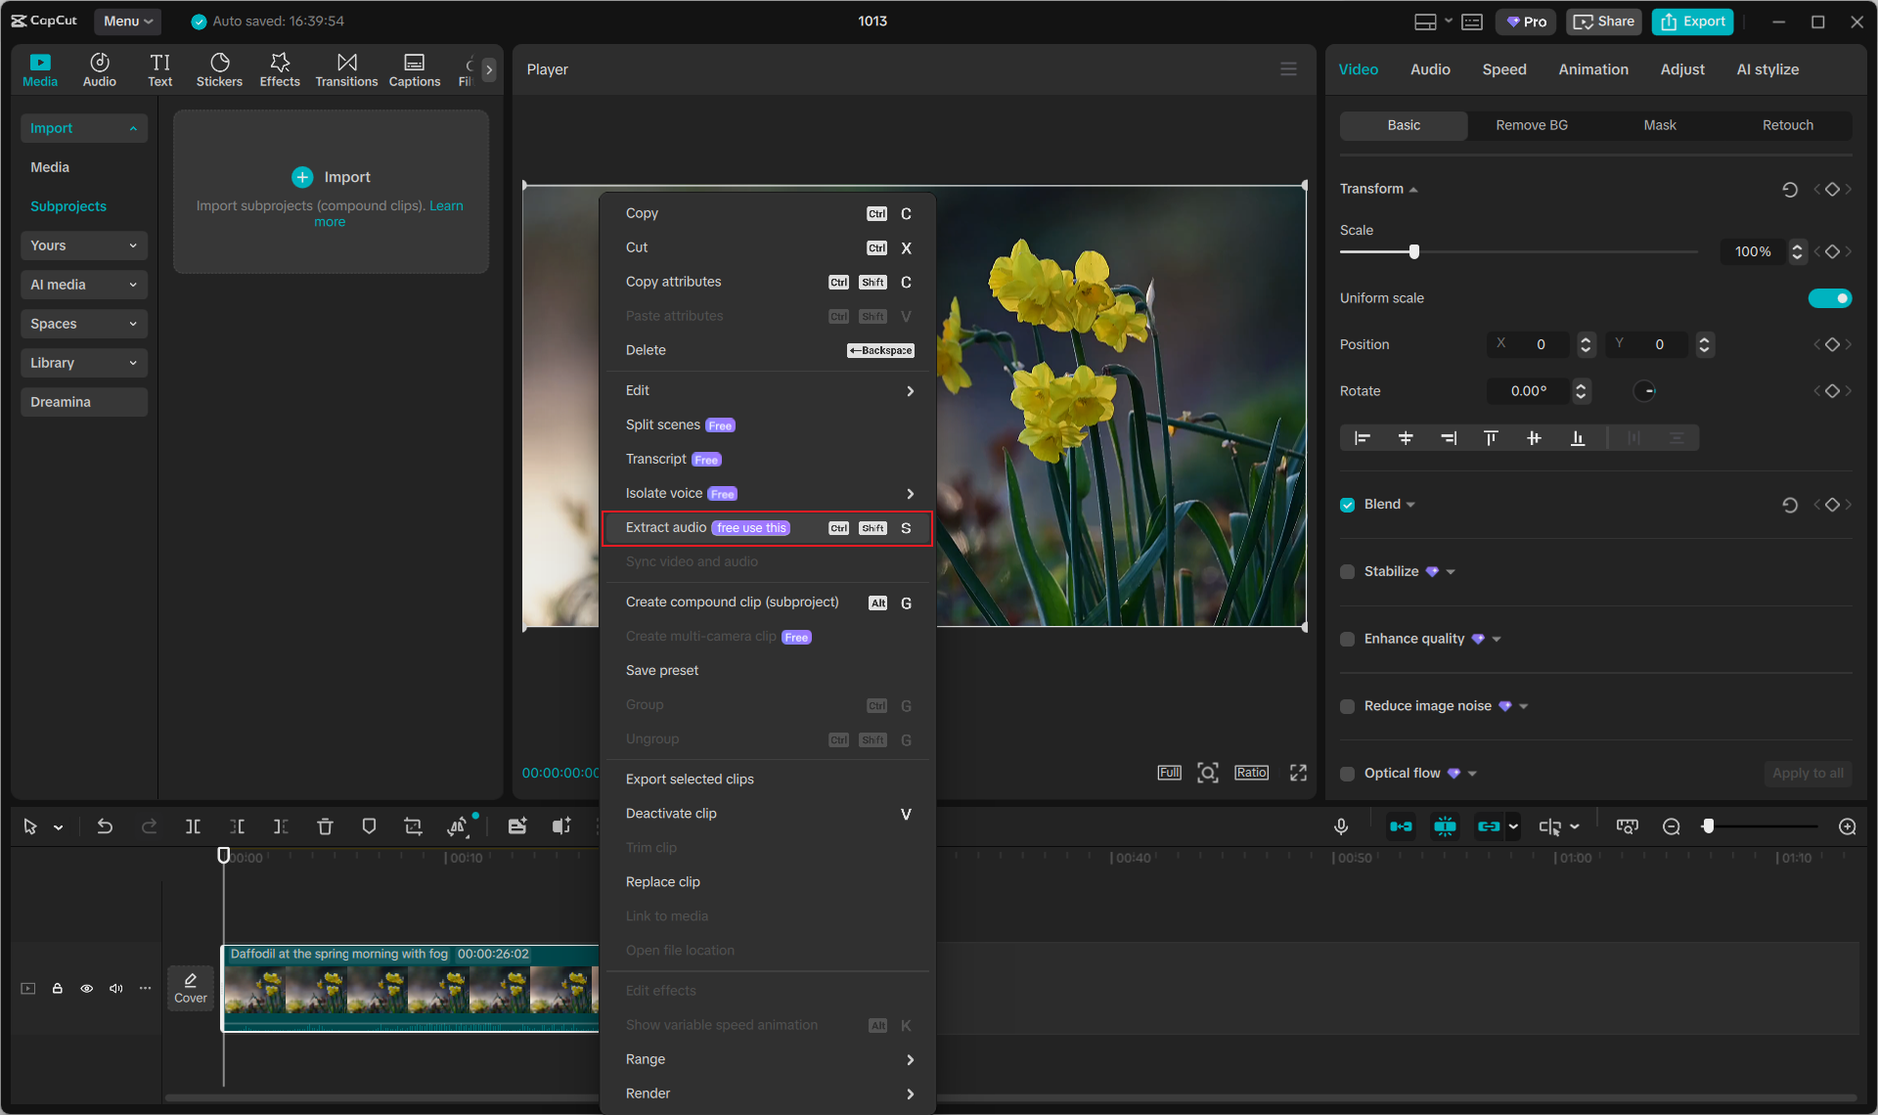Toggle the Uniform scale switch
Image resolution: width=1878 pixels, height=1115 pixels.
pos(1829,298)
